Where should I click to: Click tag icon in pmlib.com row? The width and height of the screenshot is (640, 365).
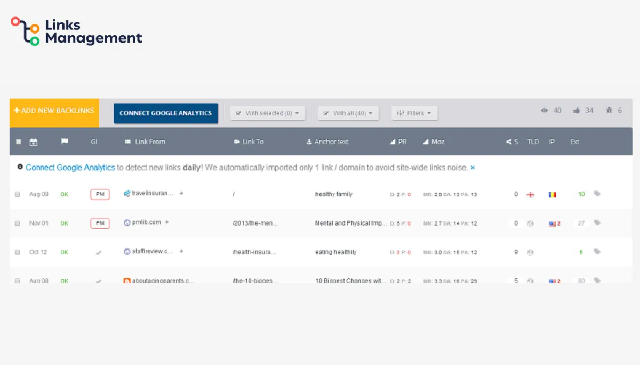597,223
